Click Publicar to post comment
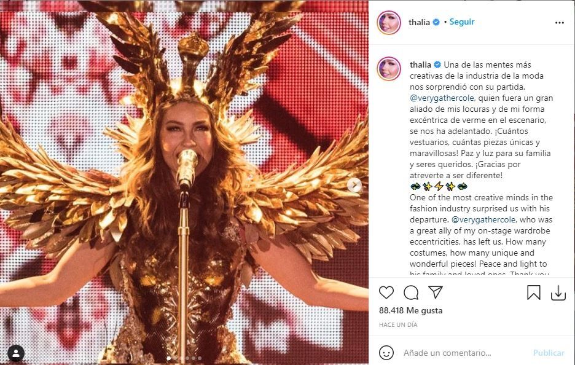575x365 pixels. click(x=549, y=353)
